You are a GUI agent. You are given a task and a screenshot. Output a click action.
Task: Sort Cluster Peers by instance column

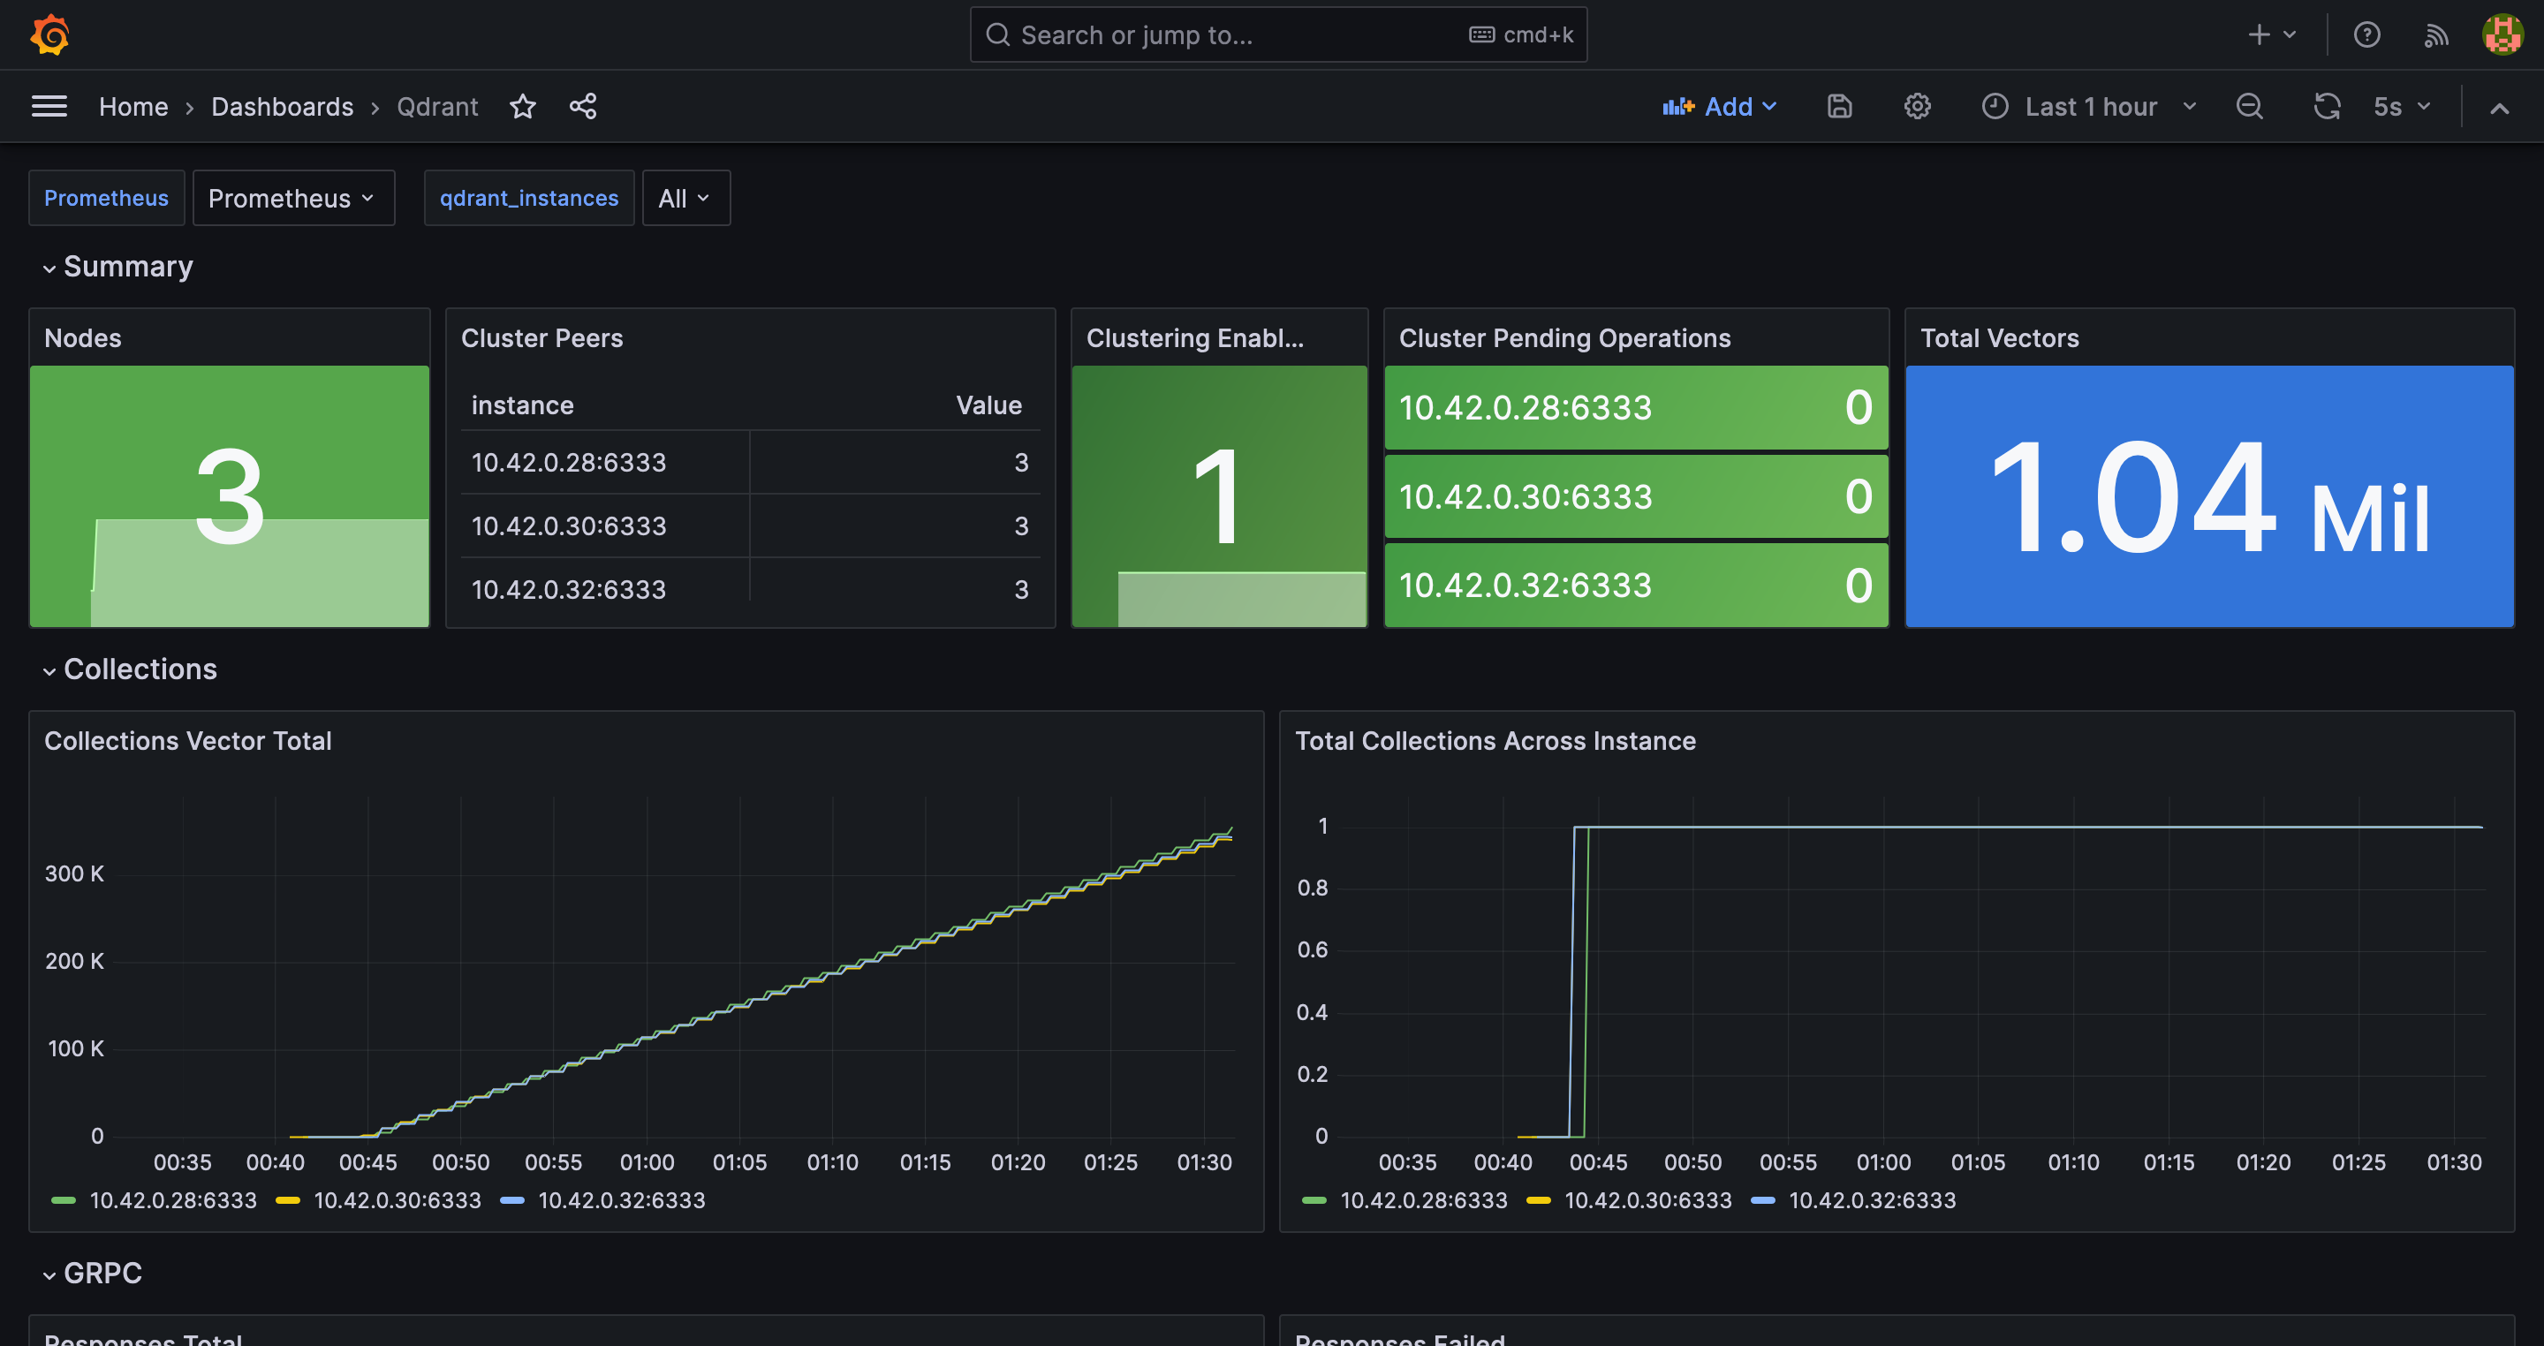click(x=522, y=405)
